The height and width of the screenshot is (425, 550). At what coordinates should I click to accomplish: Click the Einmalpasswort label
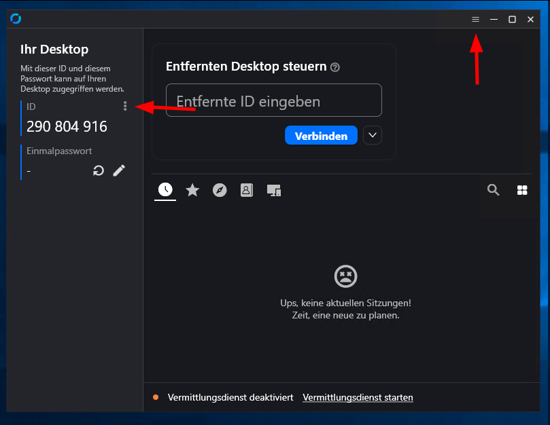59,151
